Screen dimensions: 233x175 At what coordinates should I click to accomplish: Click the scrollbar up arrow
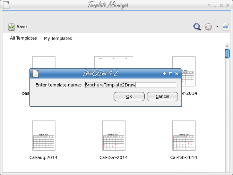tap(227, 46)
